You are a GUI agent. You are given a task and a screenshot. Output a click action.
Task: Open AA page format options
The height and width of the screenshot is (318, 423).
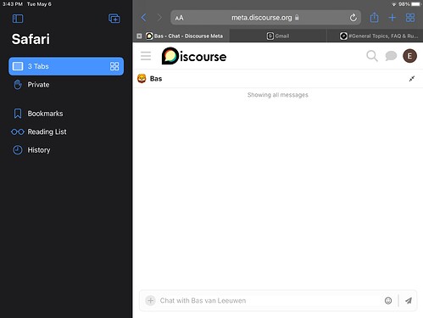pos(179,18)
